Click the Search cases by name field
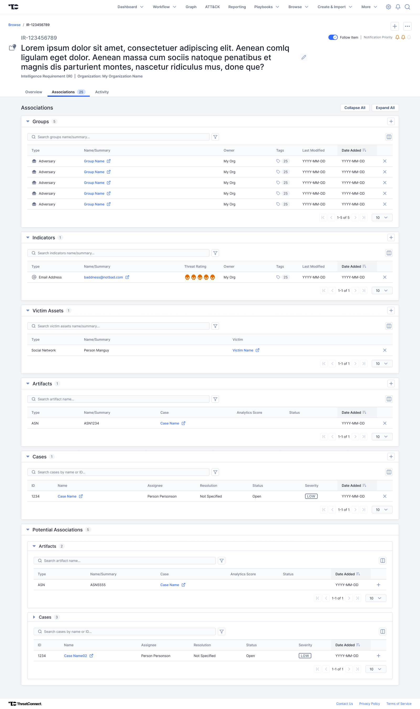The image size is (420, 709). pyautogui.click(x=118, y=472)
